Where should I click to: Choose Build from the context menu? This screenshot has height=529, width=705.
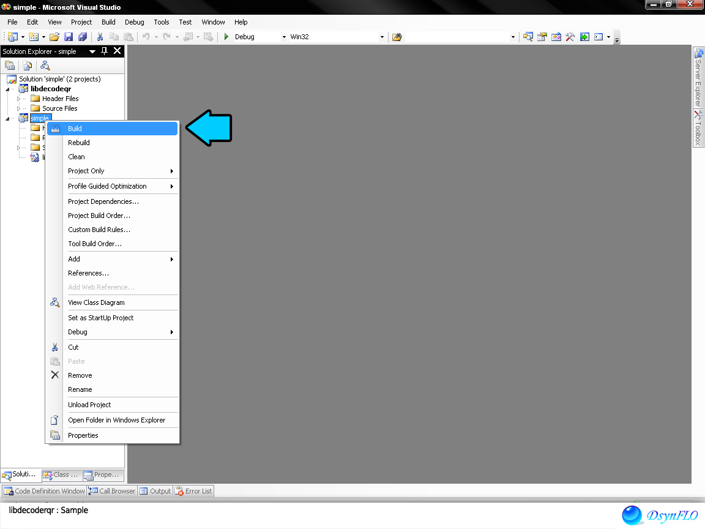(113, 129)
